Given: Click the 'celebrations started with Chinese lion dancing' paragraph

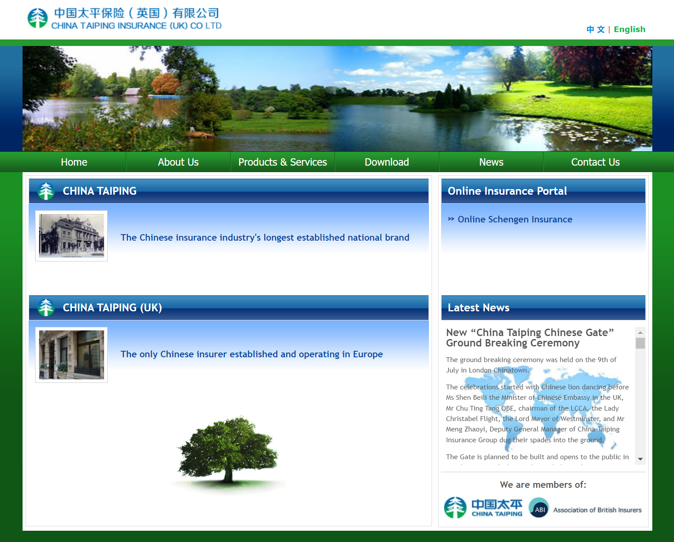Looking at the screenshot, I should pos(537,414).
